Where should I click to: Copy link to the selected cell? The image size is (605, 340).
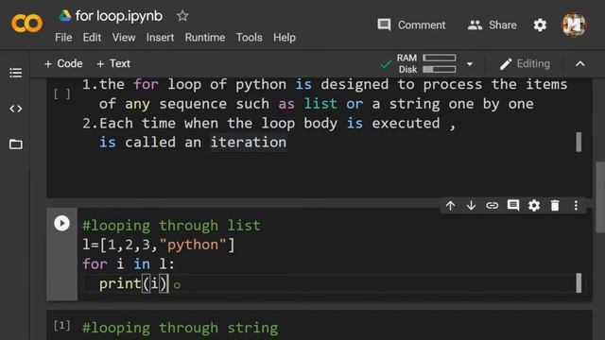coord(492,206)
